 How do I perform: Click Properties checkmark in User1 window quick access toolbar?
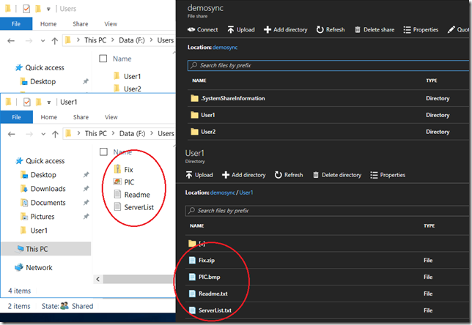(27, 102)
